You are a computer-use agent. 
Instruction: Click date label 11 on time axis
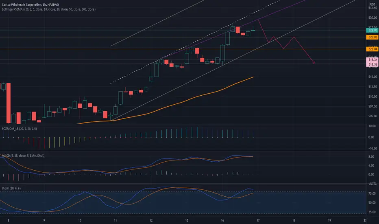tap(115, 220)
